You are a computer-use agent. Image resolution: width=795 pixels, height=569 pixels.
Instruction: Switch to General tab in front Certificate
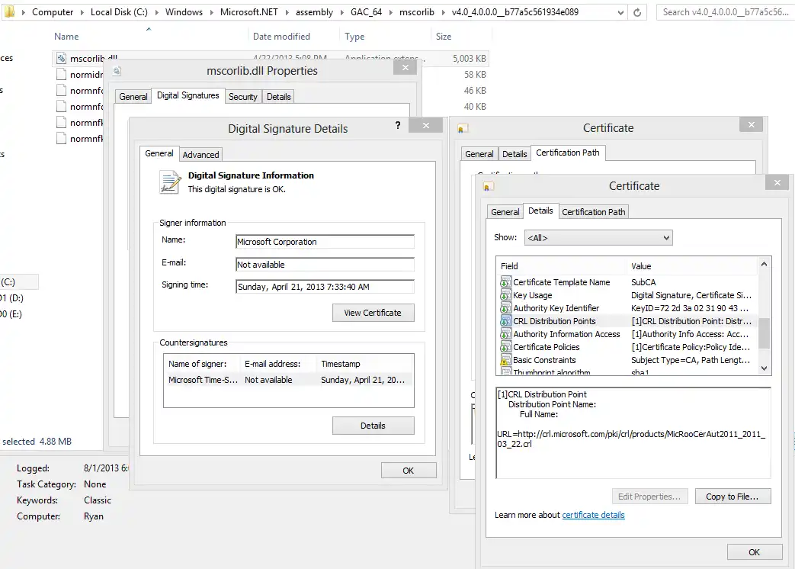pyautogui.click(x=505, y=212)
